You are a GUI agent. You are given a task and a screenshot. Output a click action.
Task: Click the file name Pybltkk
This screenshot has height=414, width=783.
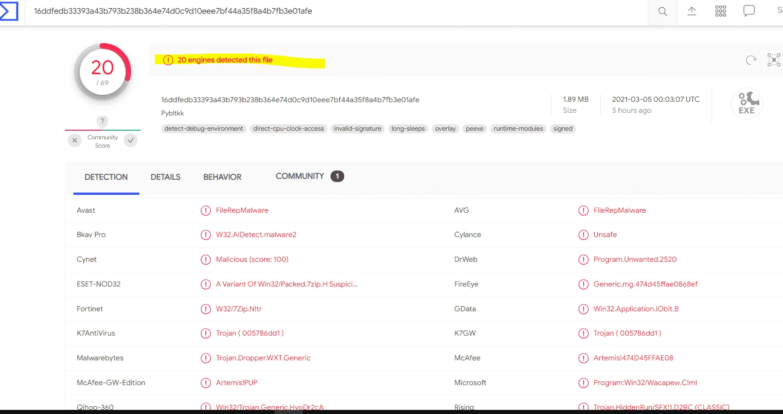tap(172, 113)
